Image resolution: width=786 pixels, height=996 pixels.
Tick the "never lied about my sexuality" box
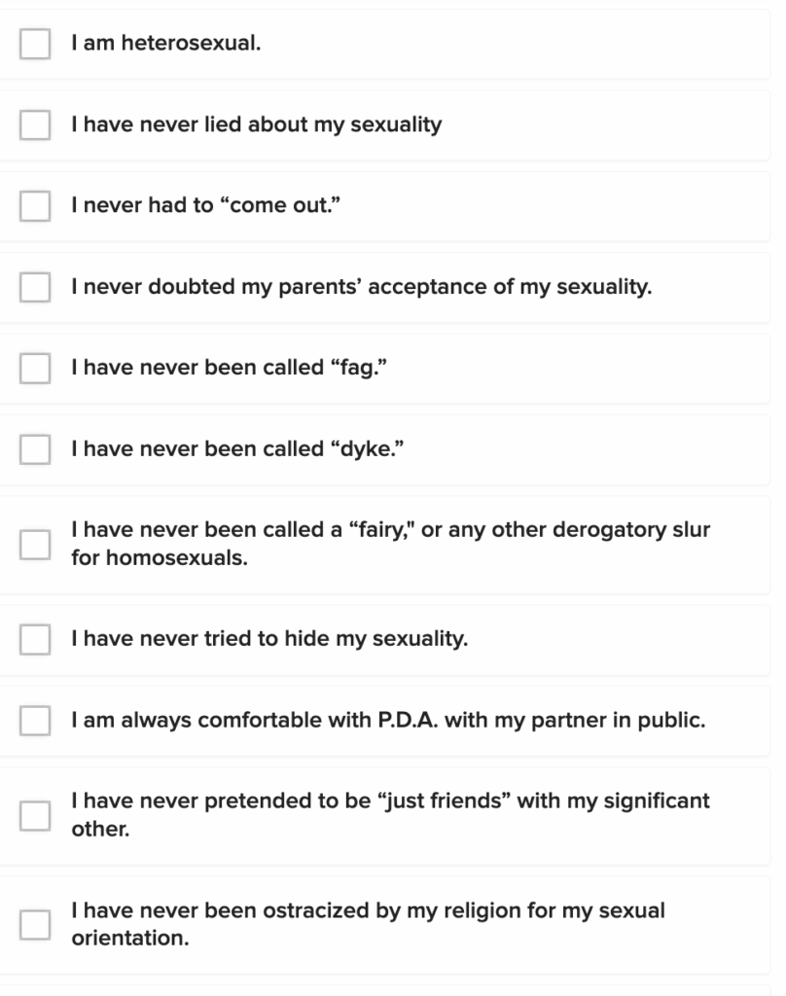(x=35, y=125)
